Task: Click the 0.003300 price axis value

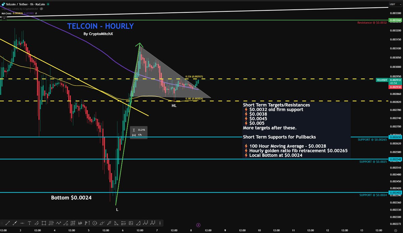Action: click(395, 12)
